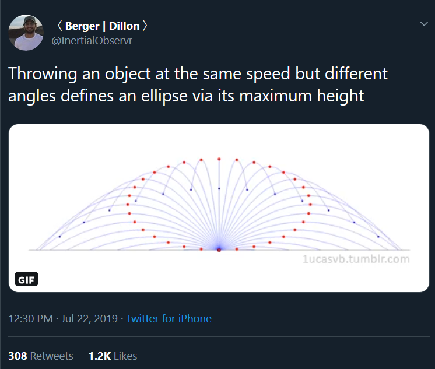Click the blue dot directly above the launch point
435x369 pixels.
pos(219,188)
